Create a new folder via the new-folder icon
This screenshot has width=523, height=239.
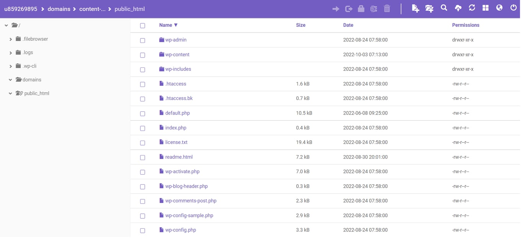(x=429, y=8)
